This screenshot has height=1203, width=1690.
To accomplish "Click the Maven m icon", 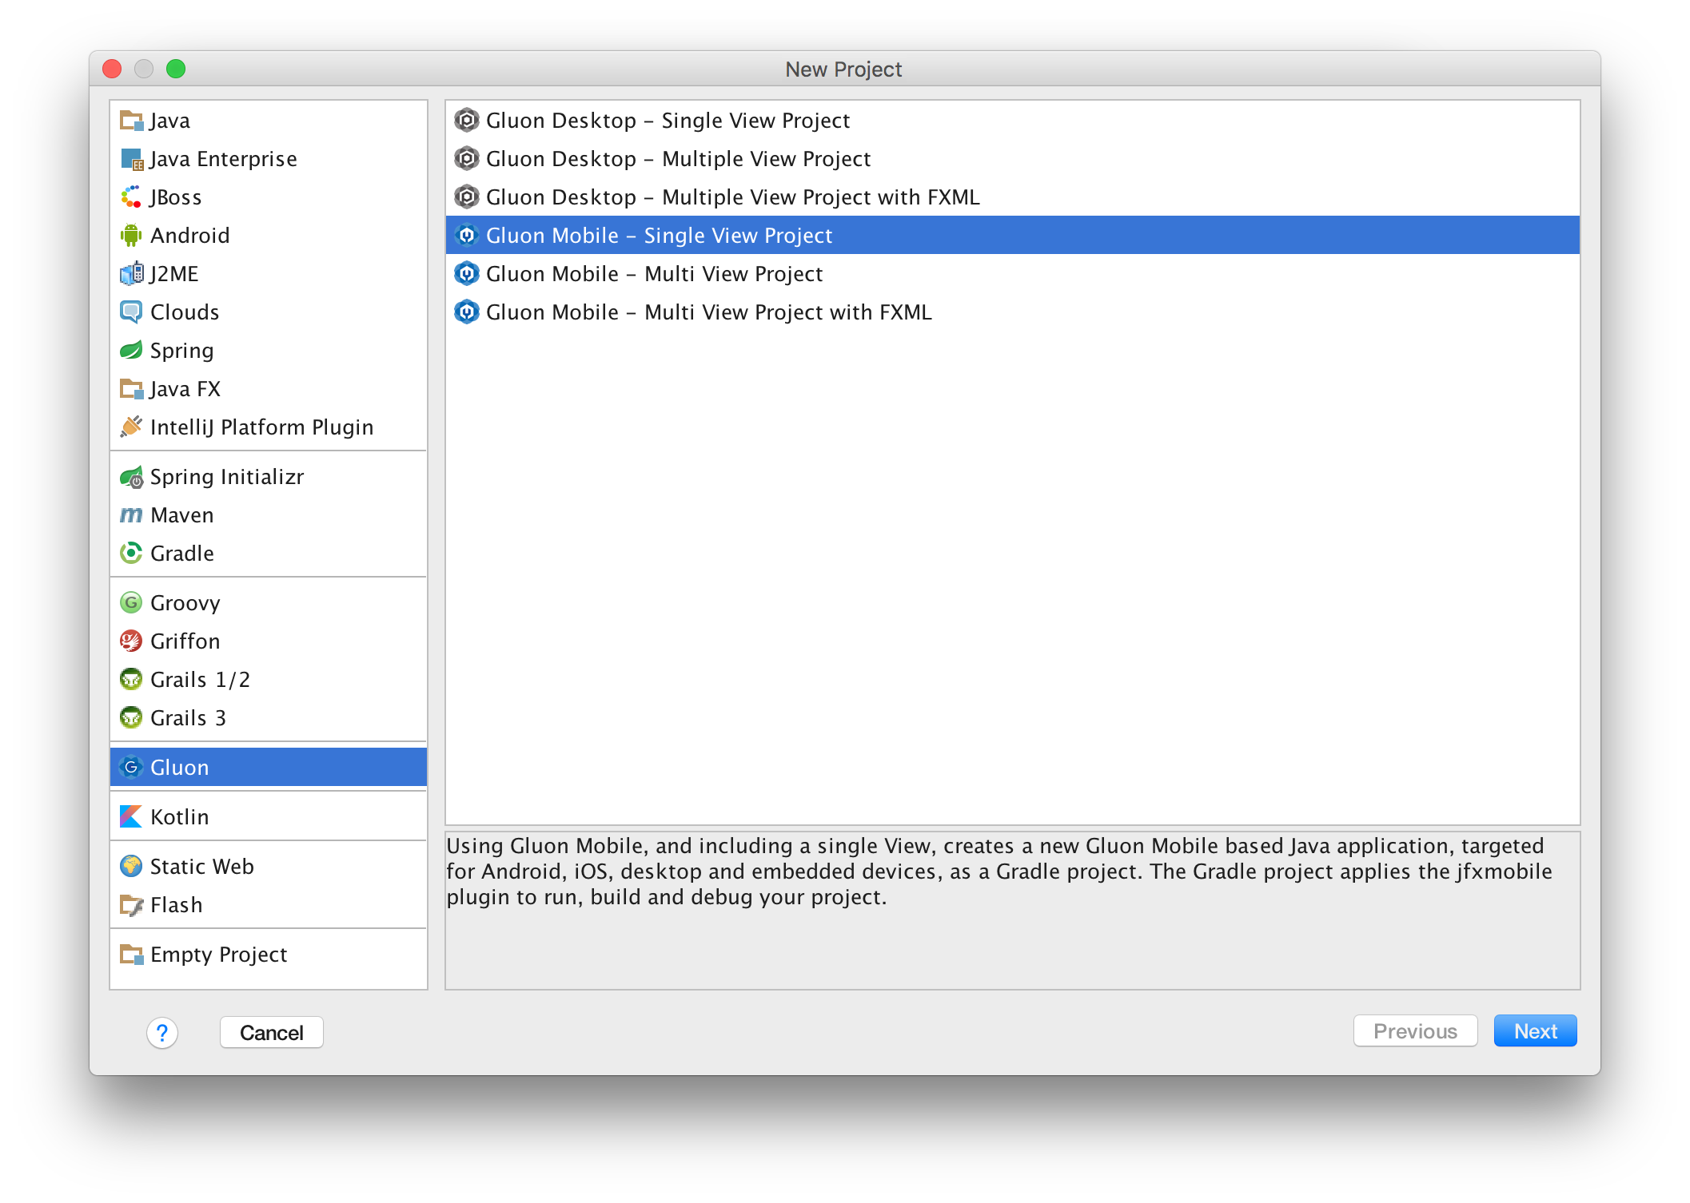I will pyautogui.click(x=131, y=515).
